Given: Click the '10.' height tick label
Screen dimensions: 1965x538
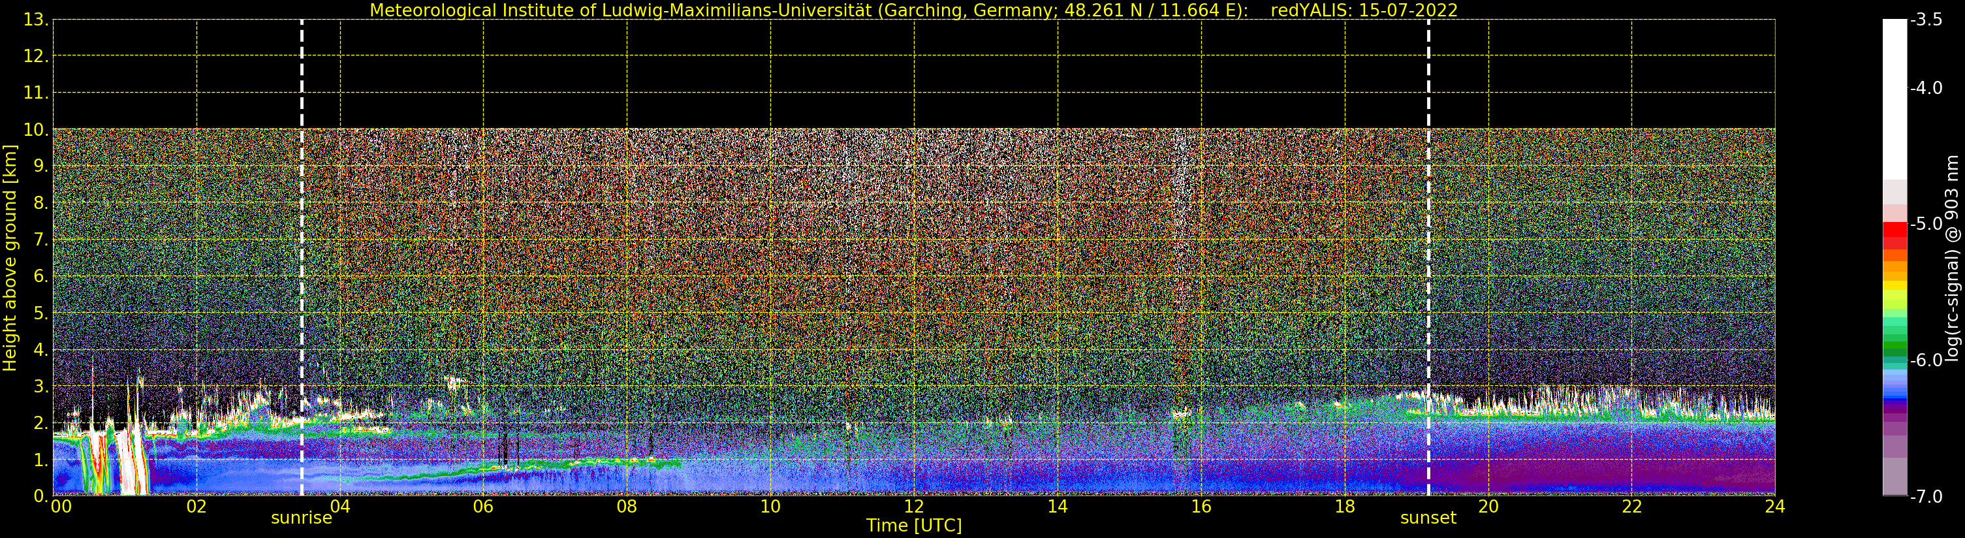Looking at the screenshot, I should [x=36, y=130].
